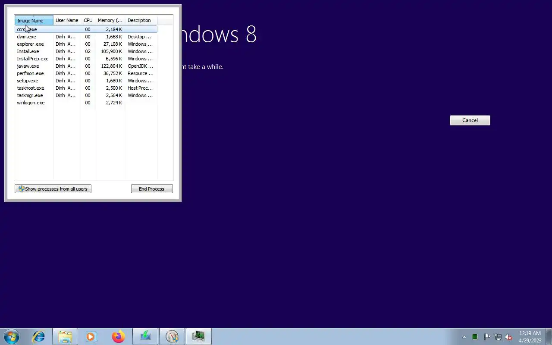Click the 27,108 K memory value
This screenshot has height=345, width=552.
113,44
